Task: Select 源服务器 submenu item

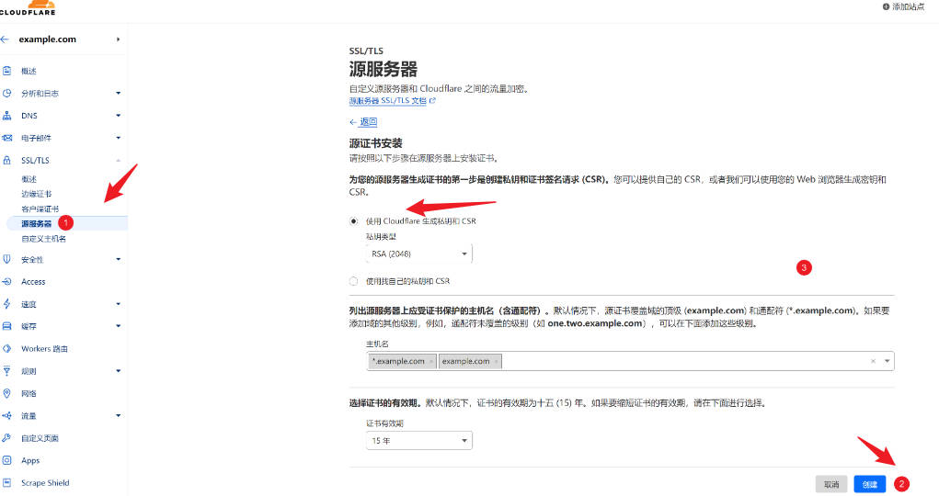Action: coord(37,224)
